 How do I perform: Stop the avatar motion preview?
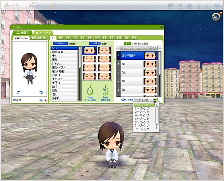(x=45, y=100)
